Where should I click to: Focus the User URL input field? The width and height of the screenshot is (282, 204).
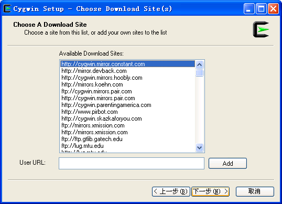point(132,163)
